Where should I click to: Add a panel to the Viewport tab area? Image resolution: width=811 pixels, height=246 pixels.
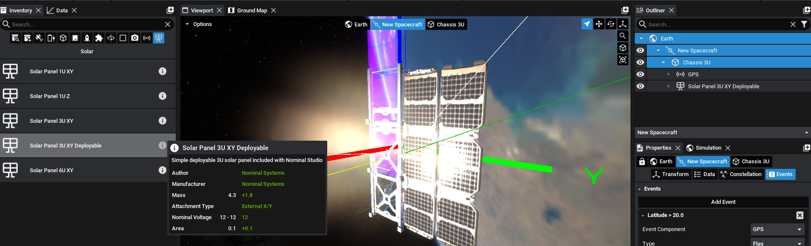625,10
